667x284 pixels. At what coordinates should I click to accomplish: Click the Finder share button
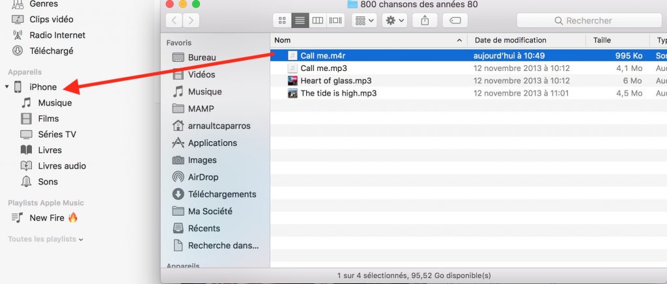pyautogui.click(x=425, y=20)
